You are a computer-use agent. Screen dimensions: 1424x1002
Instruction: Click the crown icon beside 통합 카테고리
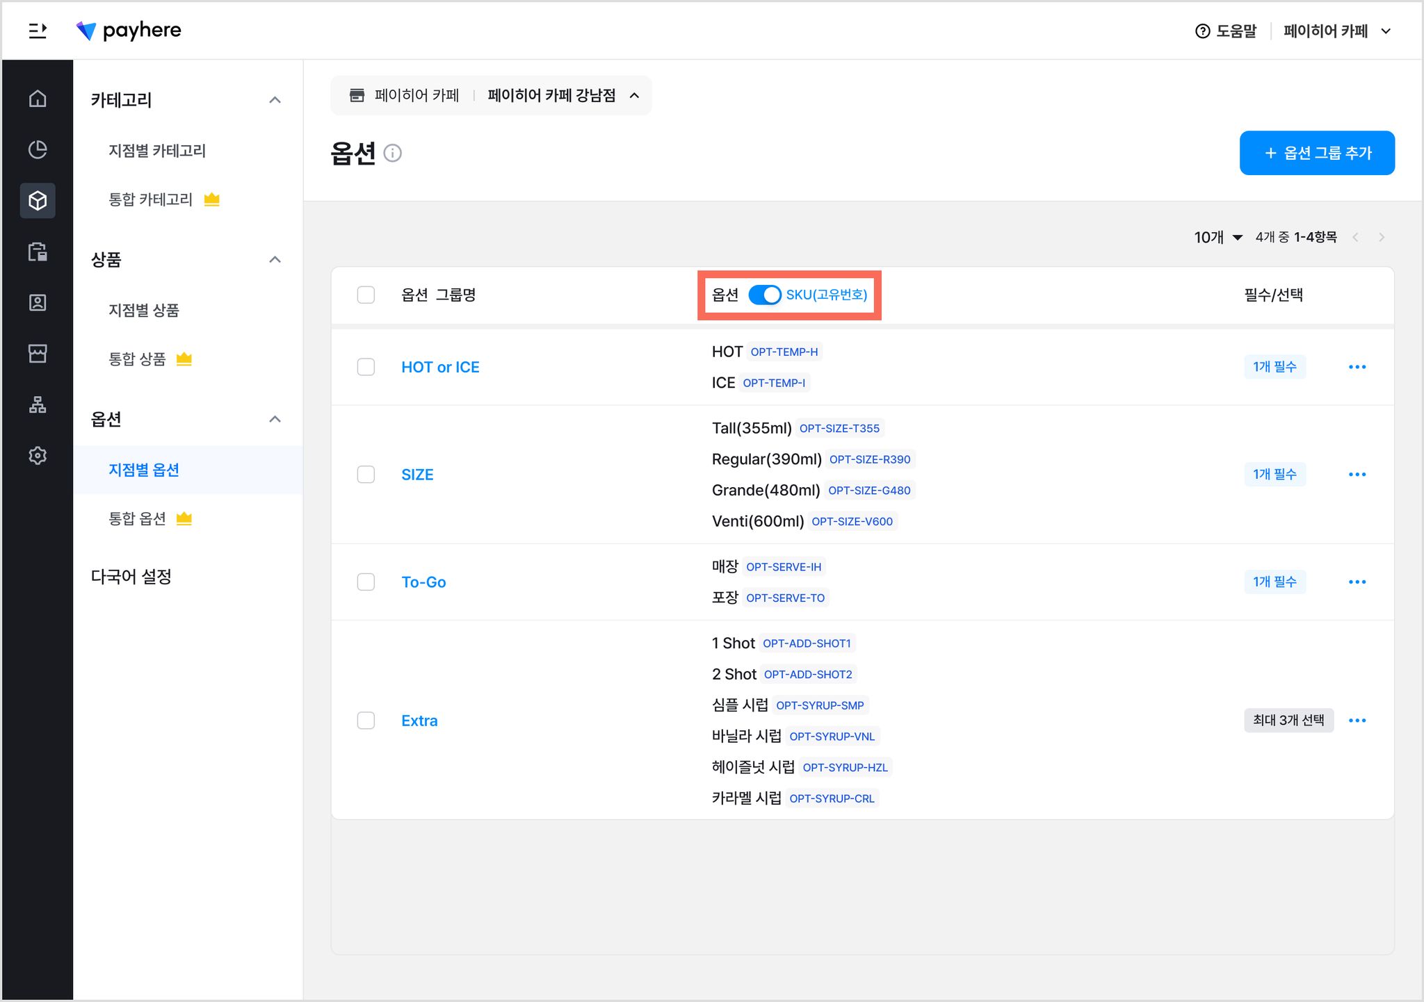pos(212,199)
